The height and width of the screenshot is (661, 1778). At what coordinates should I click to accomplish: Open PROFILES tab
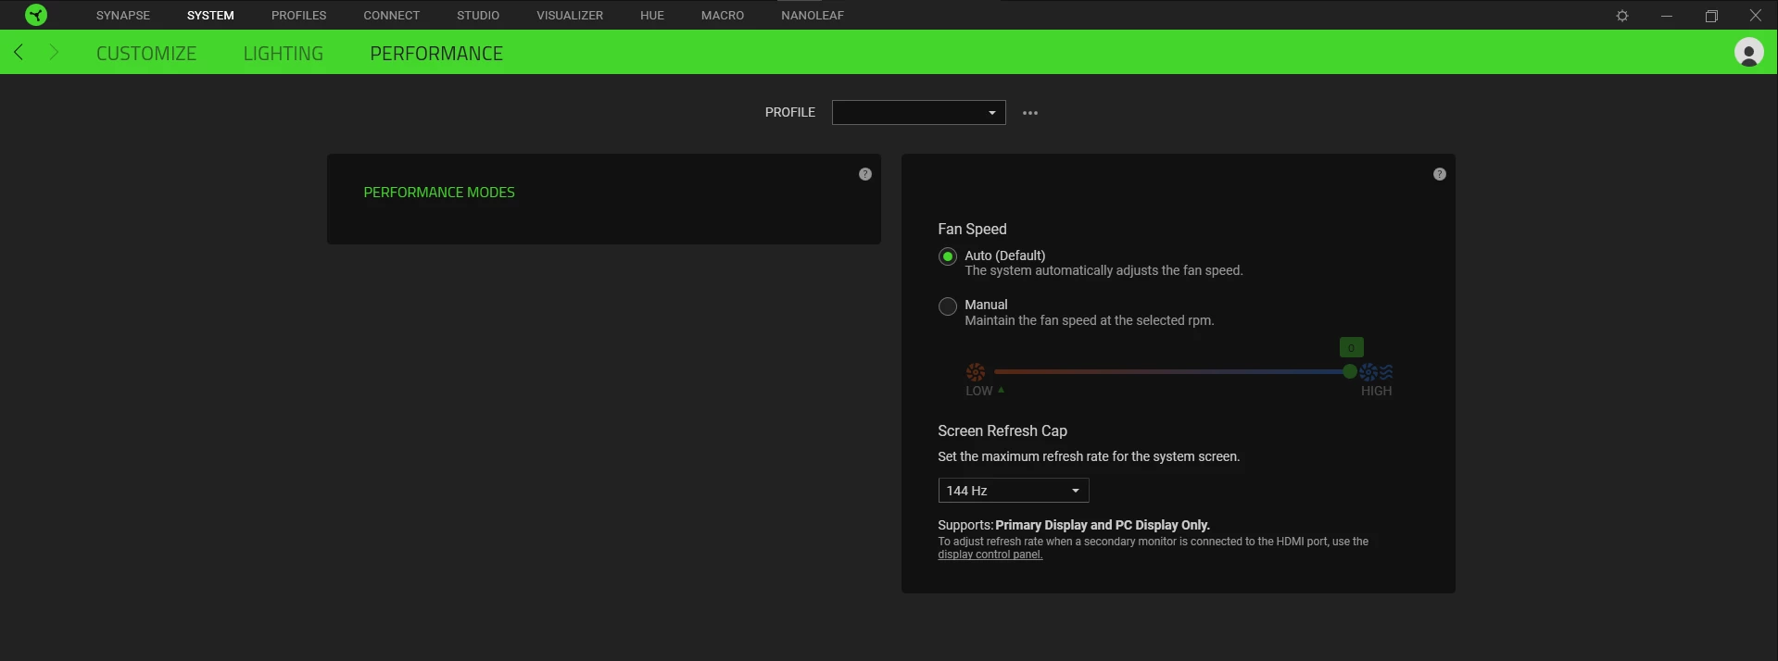tap(298, 16)
